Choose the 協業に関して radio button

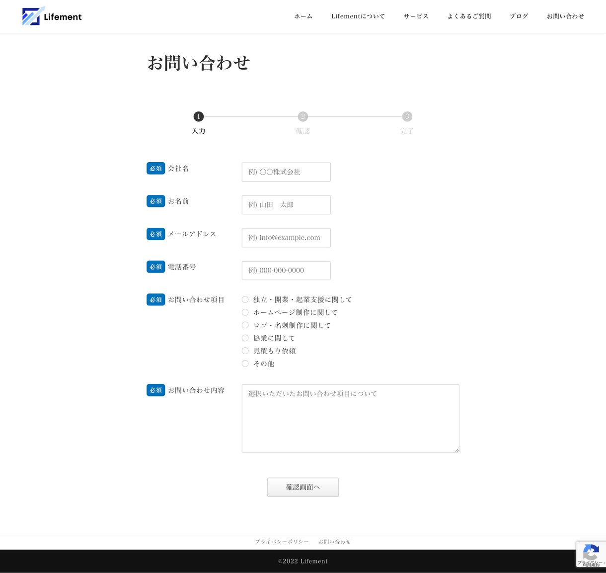[245, 338]
